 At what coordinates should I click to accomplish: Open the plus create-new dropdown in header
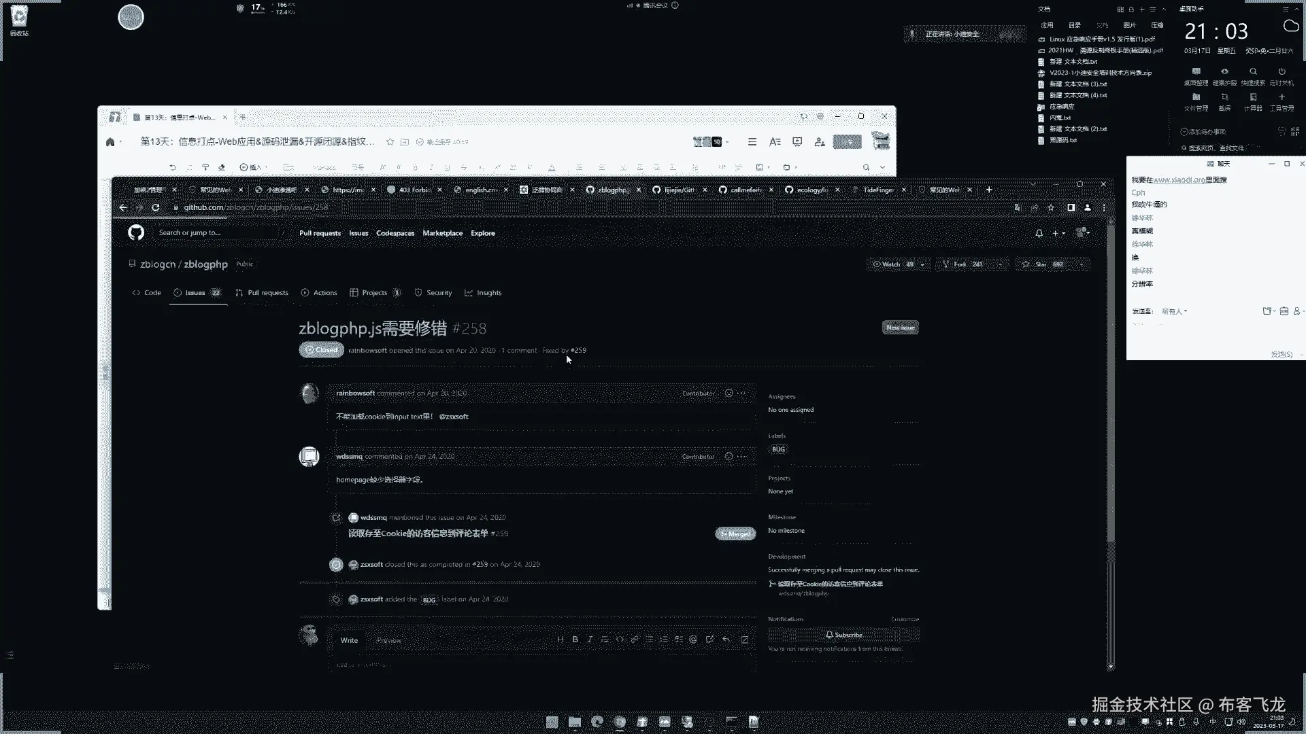click(1058, 233)
